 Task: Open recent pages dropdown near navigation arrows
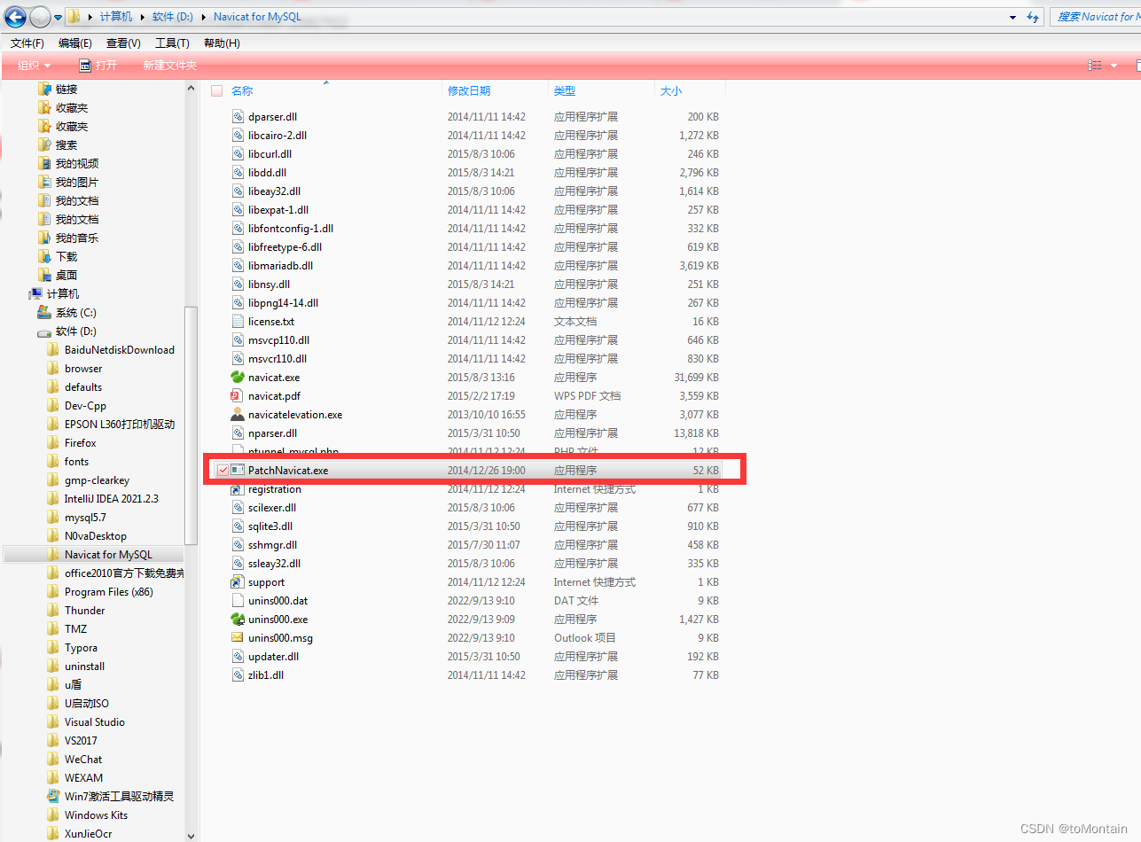click(59, 17)
